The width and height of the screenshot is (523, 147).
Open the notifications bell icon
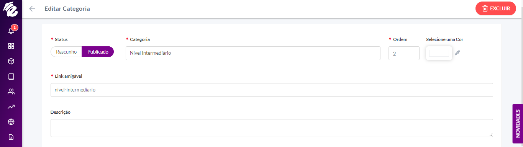[11, 31]
